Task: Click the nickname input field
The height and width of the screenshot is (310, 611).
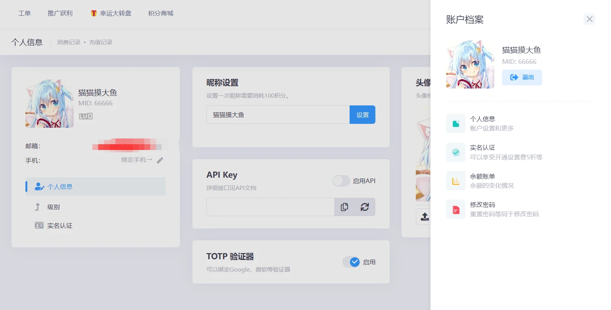Action: pyautogui.click(x=278, y=115)
